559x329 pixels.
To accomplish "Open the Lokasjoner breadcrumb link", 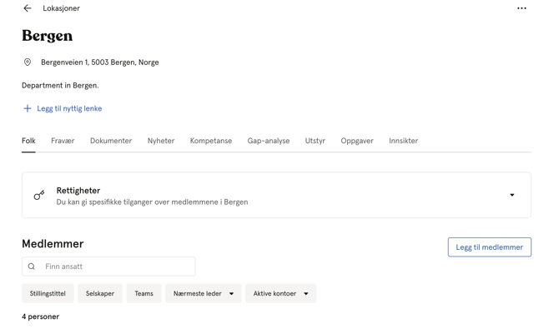I will coord(61,8).
